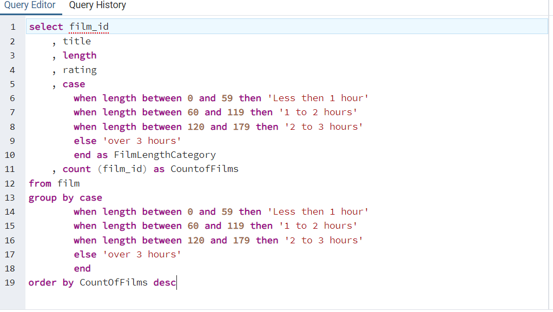Click value 179 on line 8
The width and height of the screenshot is (553, 312).
tap(241, 127)
